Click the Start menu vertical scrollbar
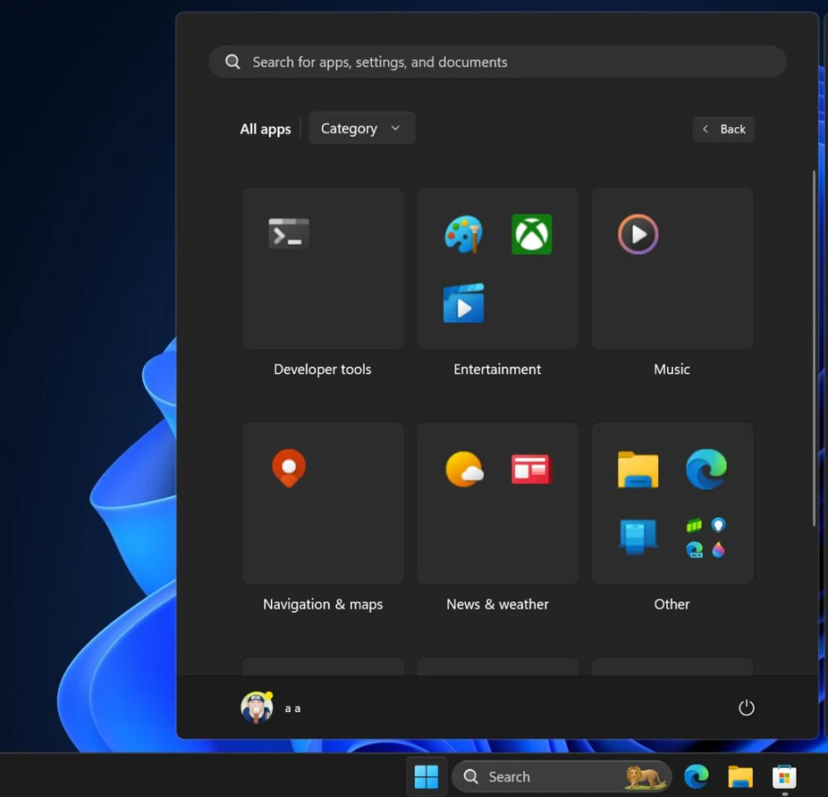828x797 pixels. 813,348
